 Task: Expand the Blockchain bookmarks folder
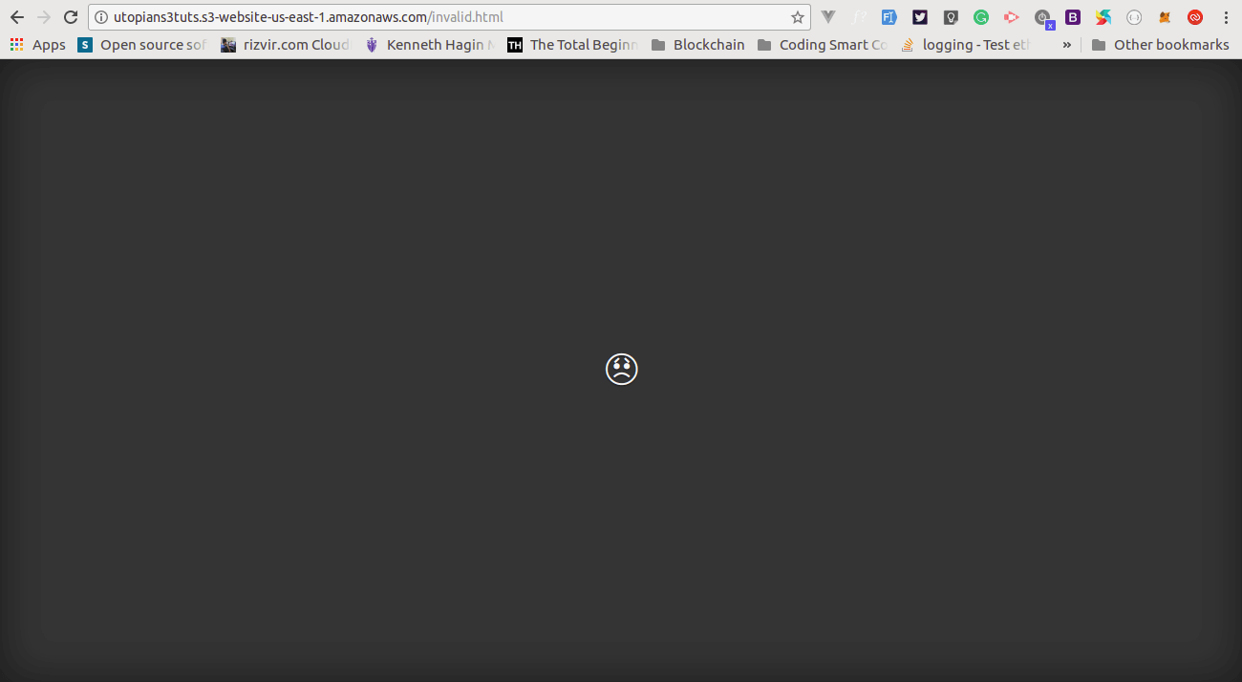click(697, 45)
